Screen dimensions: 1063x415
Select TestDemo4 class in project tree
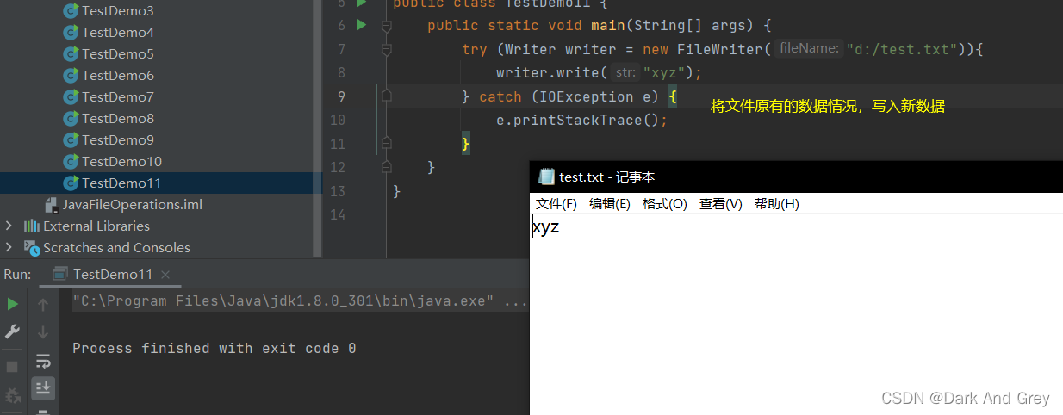(x=118, y=32)
